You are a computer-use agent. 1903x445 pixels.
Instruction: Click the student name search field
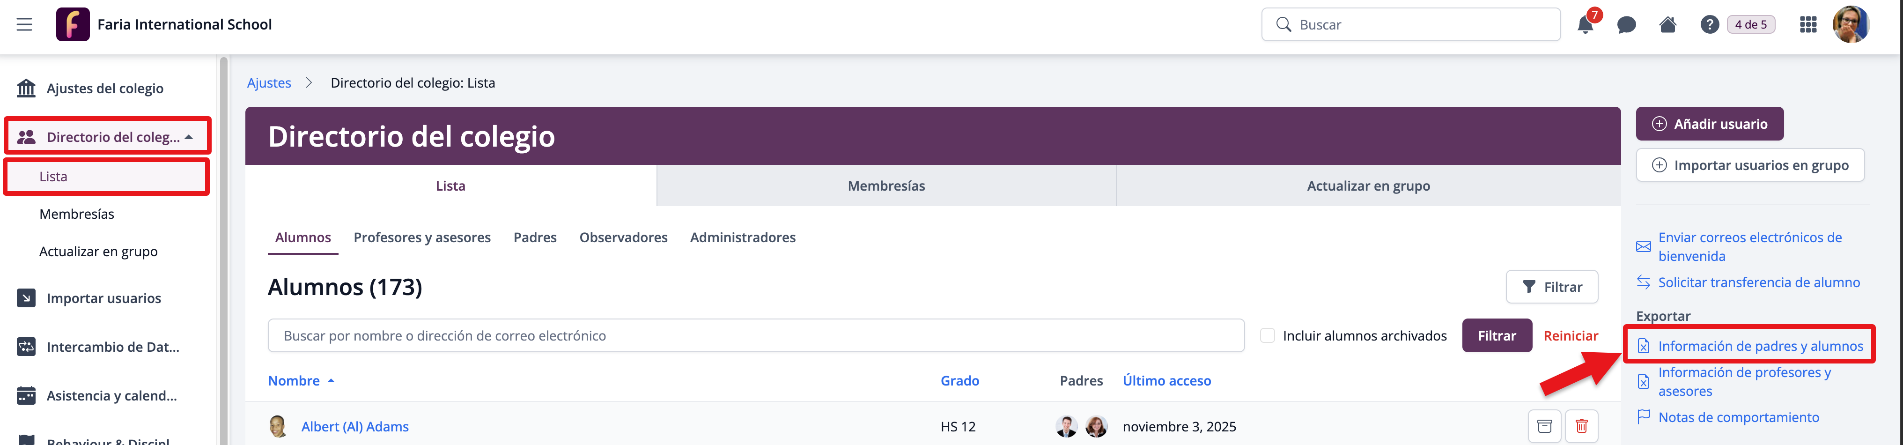[755, 335]
